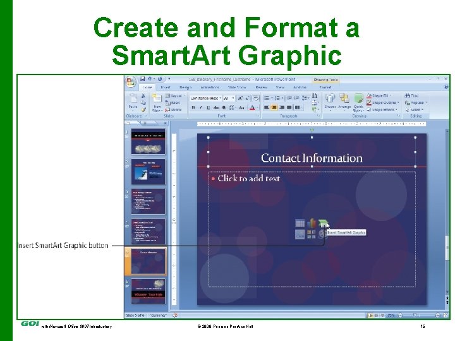Click the Insert SmartArt Graphic icon
The height and width of the screenshot is (341, 455).
coord(323,223)
